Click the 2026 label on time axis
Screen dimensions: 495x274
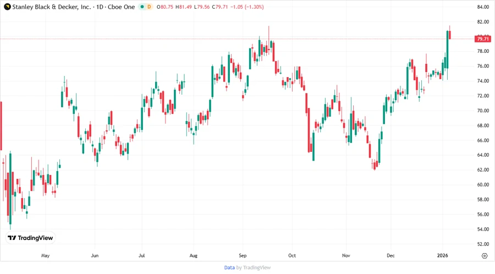442,256
